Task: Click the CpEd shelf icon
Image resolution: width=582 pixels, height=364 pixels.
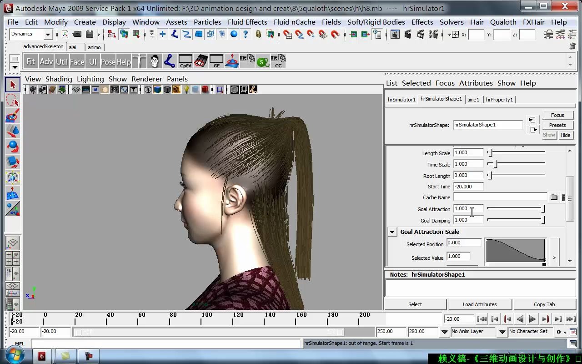Action: tap(185, 61)
